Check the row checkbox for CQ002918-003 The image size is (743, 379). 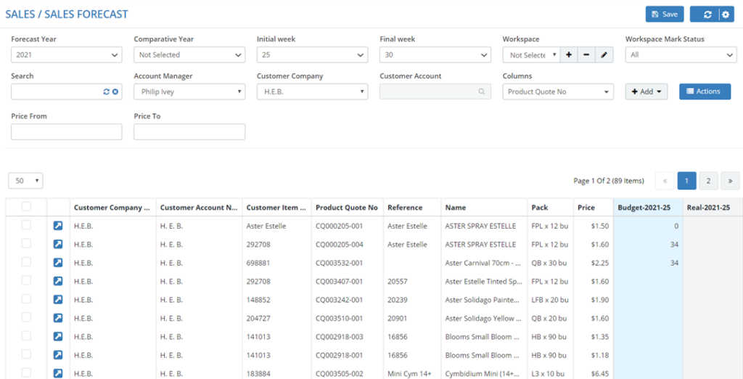pyautogui.click(x=27, y=336)
